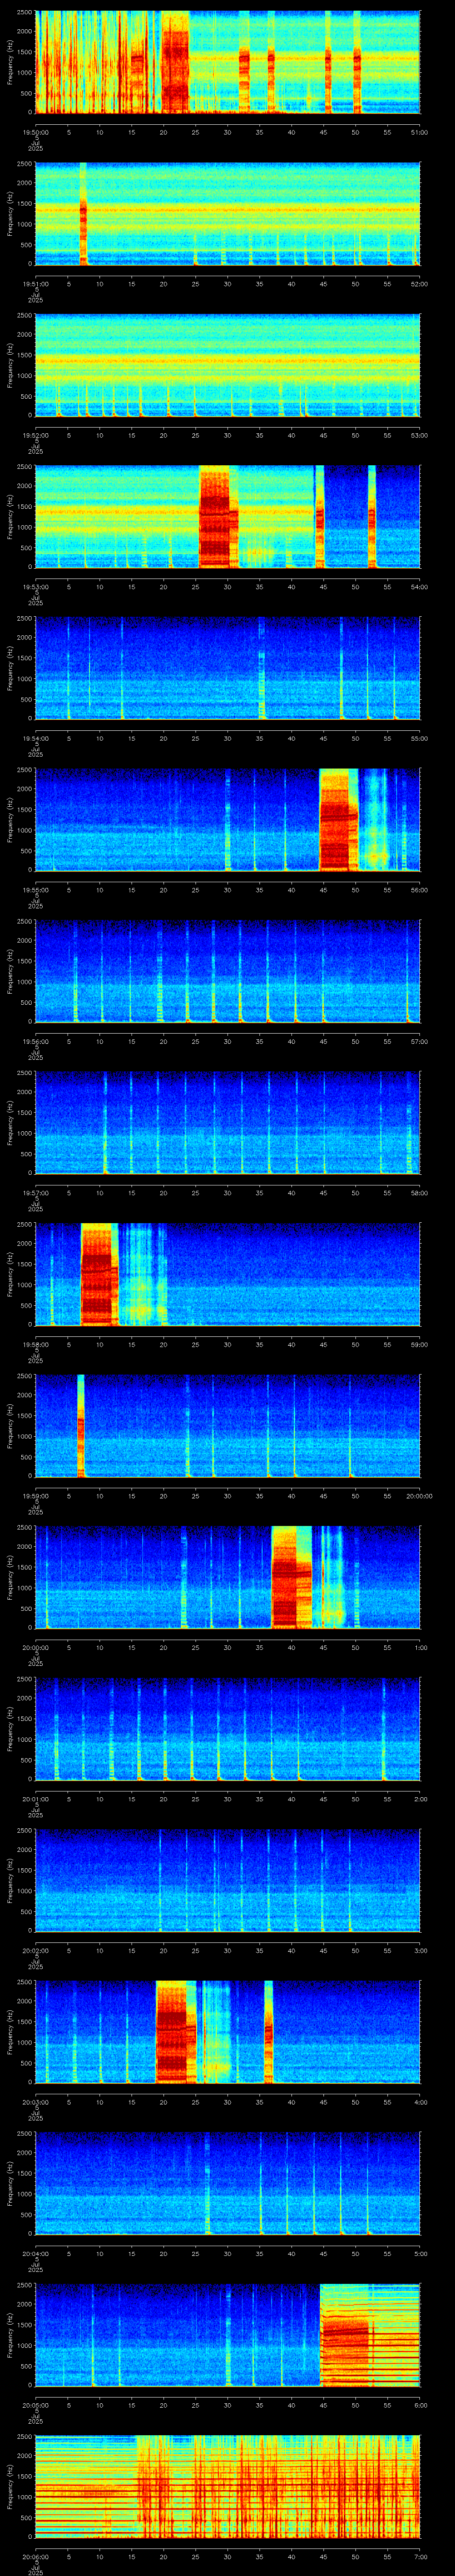Click the "20:02:00" start time label
The image size is (455, 2576).
coord(36,1950)
